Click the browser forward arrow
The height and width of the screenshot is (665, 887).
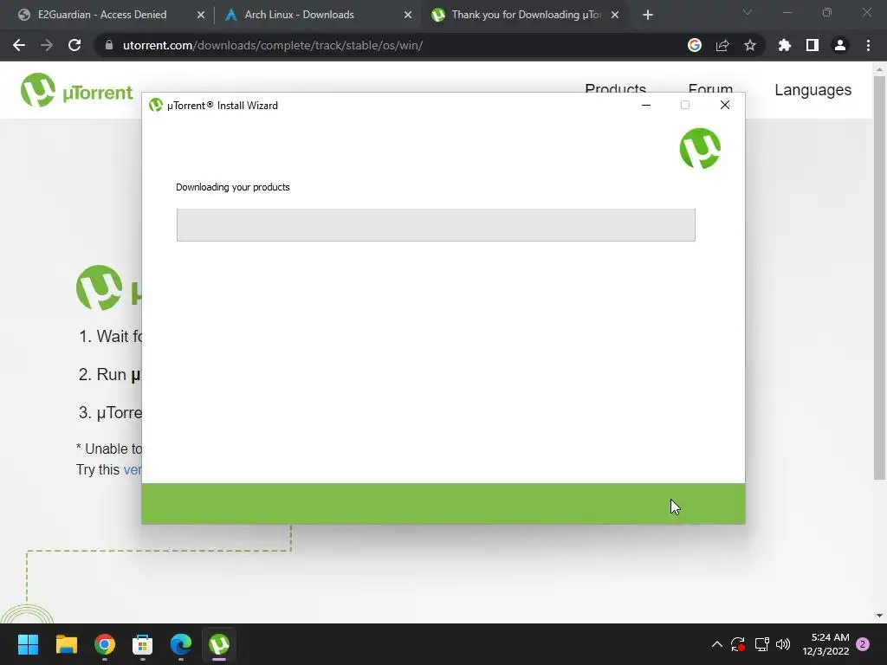coord(47,45)
